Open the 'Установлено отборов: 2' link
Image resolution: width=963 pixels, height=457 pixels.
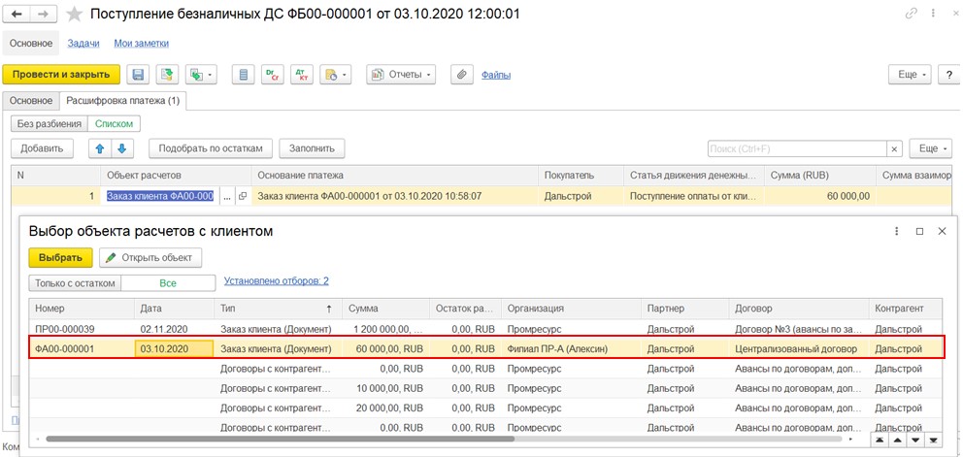tap(276, 281)
